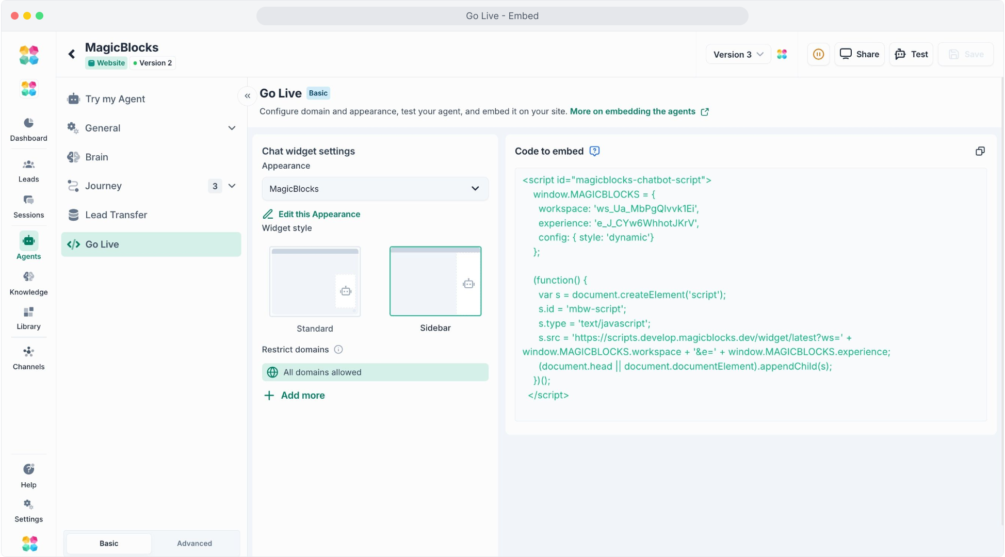Open the Code to embed help icon

tap(594, 151)
